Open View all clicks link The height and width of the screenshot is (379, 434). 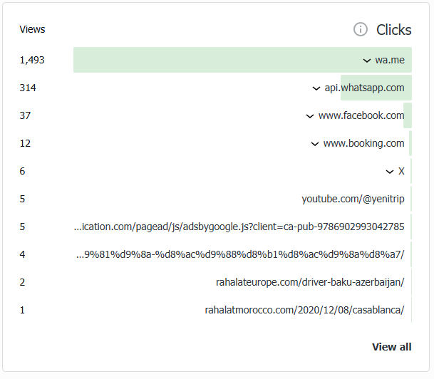point(392,347)
